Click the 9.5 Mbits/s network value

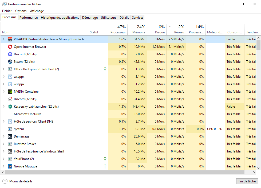point(176,39)
